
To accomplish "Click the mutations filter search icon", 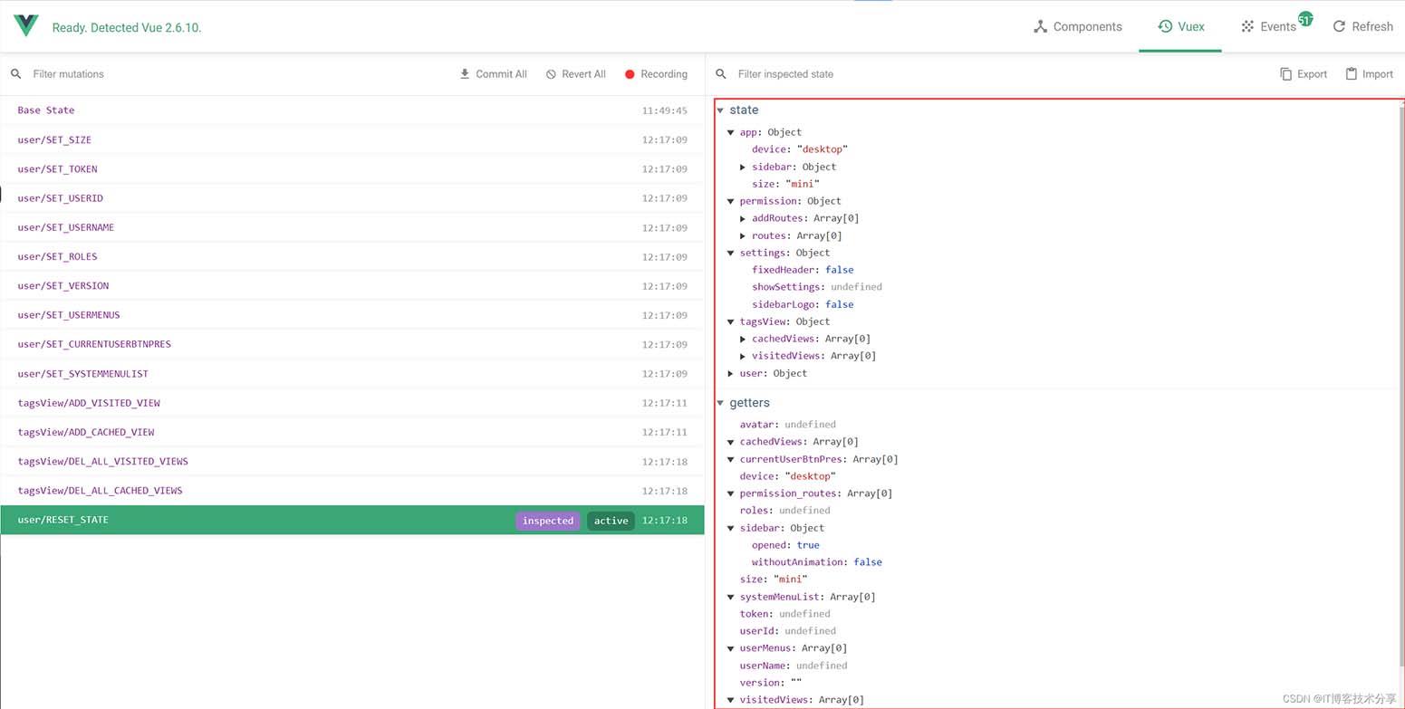I will (16, 74).
